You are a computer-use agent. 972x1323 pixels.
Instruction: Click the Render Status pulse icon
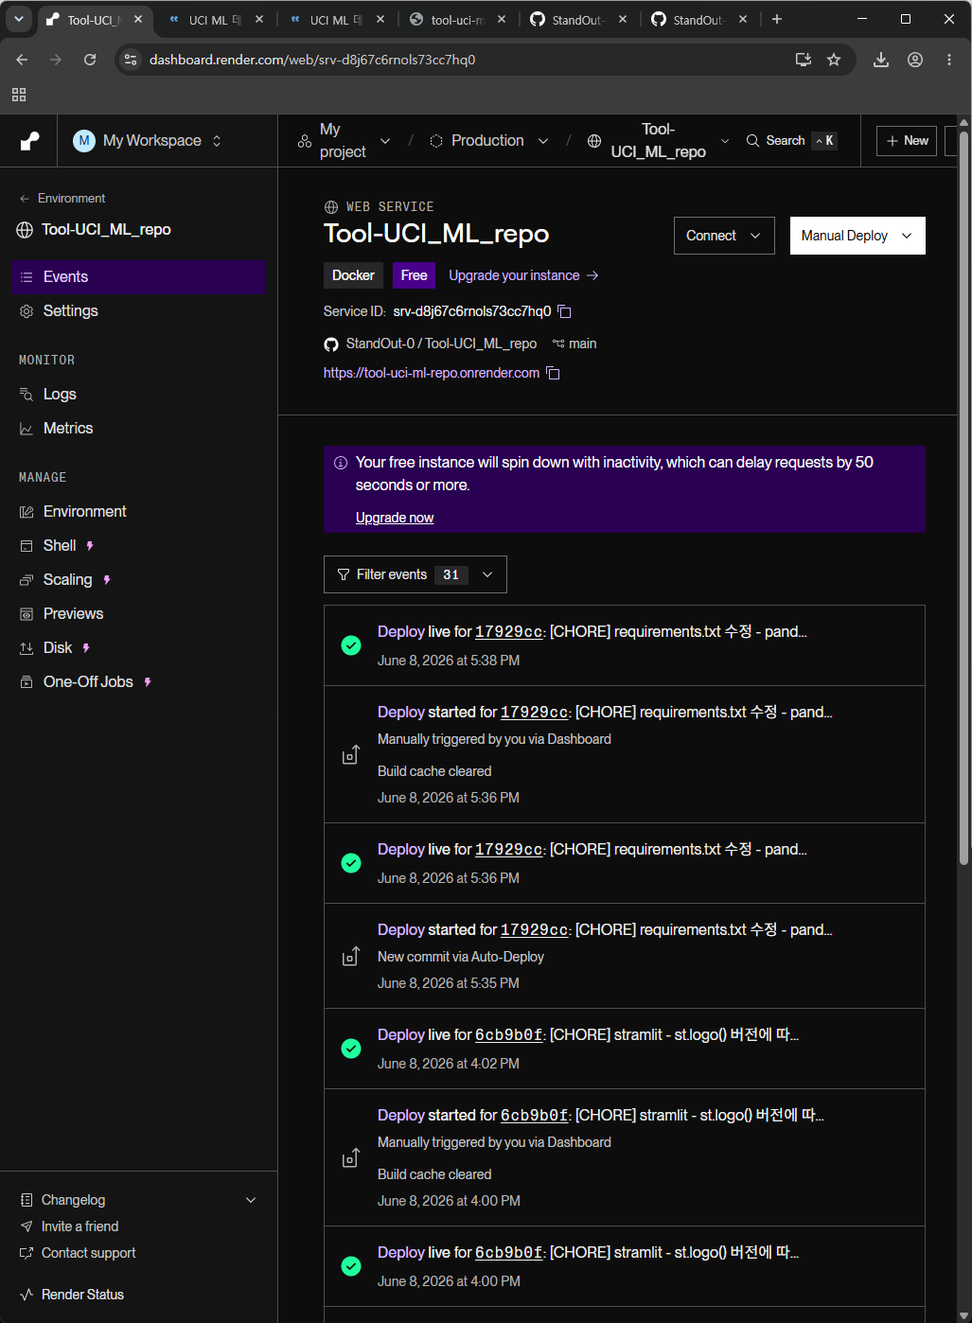click(x=27, y=1295)
